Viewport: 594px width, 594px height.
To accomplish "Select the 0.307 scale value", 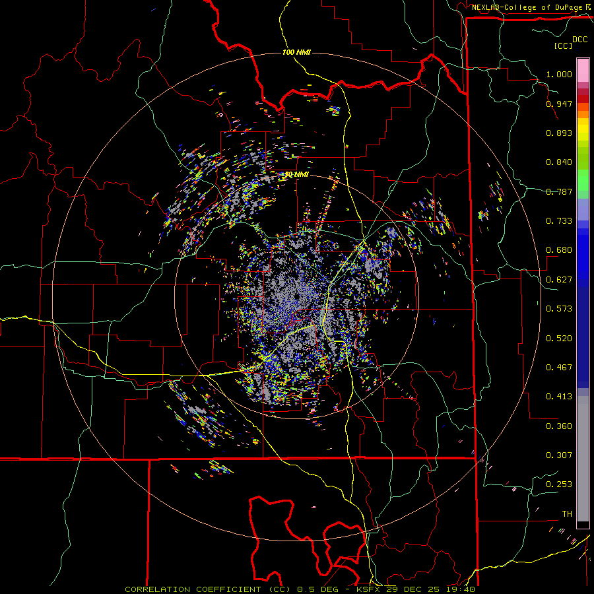I will 559,455.
